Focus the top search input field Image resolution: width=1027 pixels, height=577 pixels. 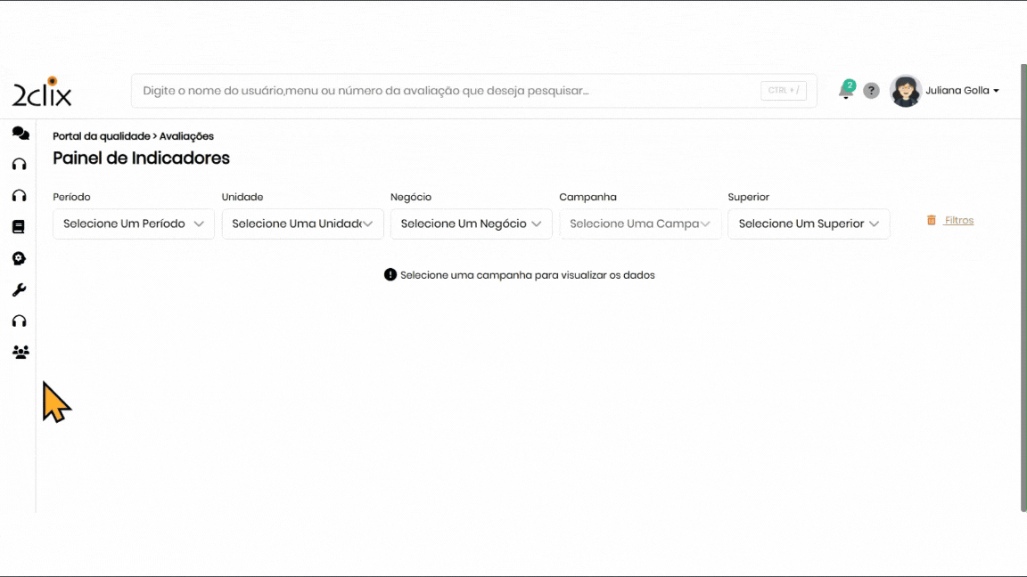(x=446, y=91)
